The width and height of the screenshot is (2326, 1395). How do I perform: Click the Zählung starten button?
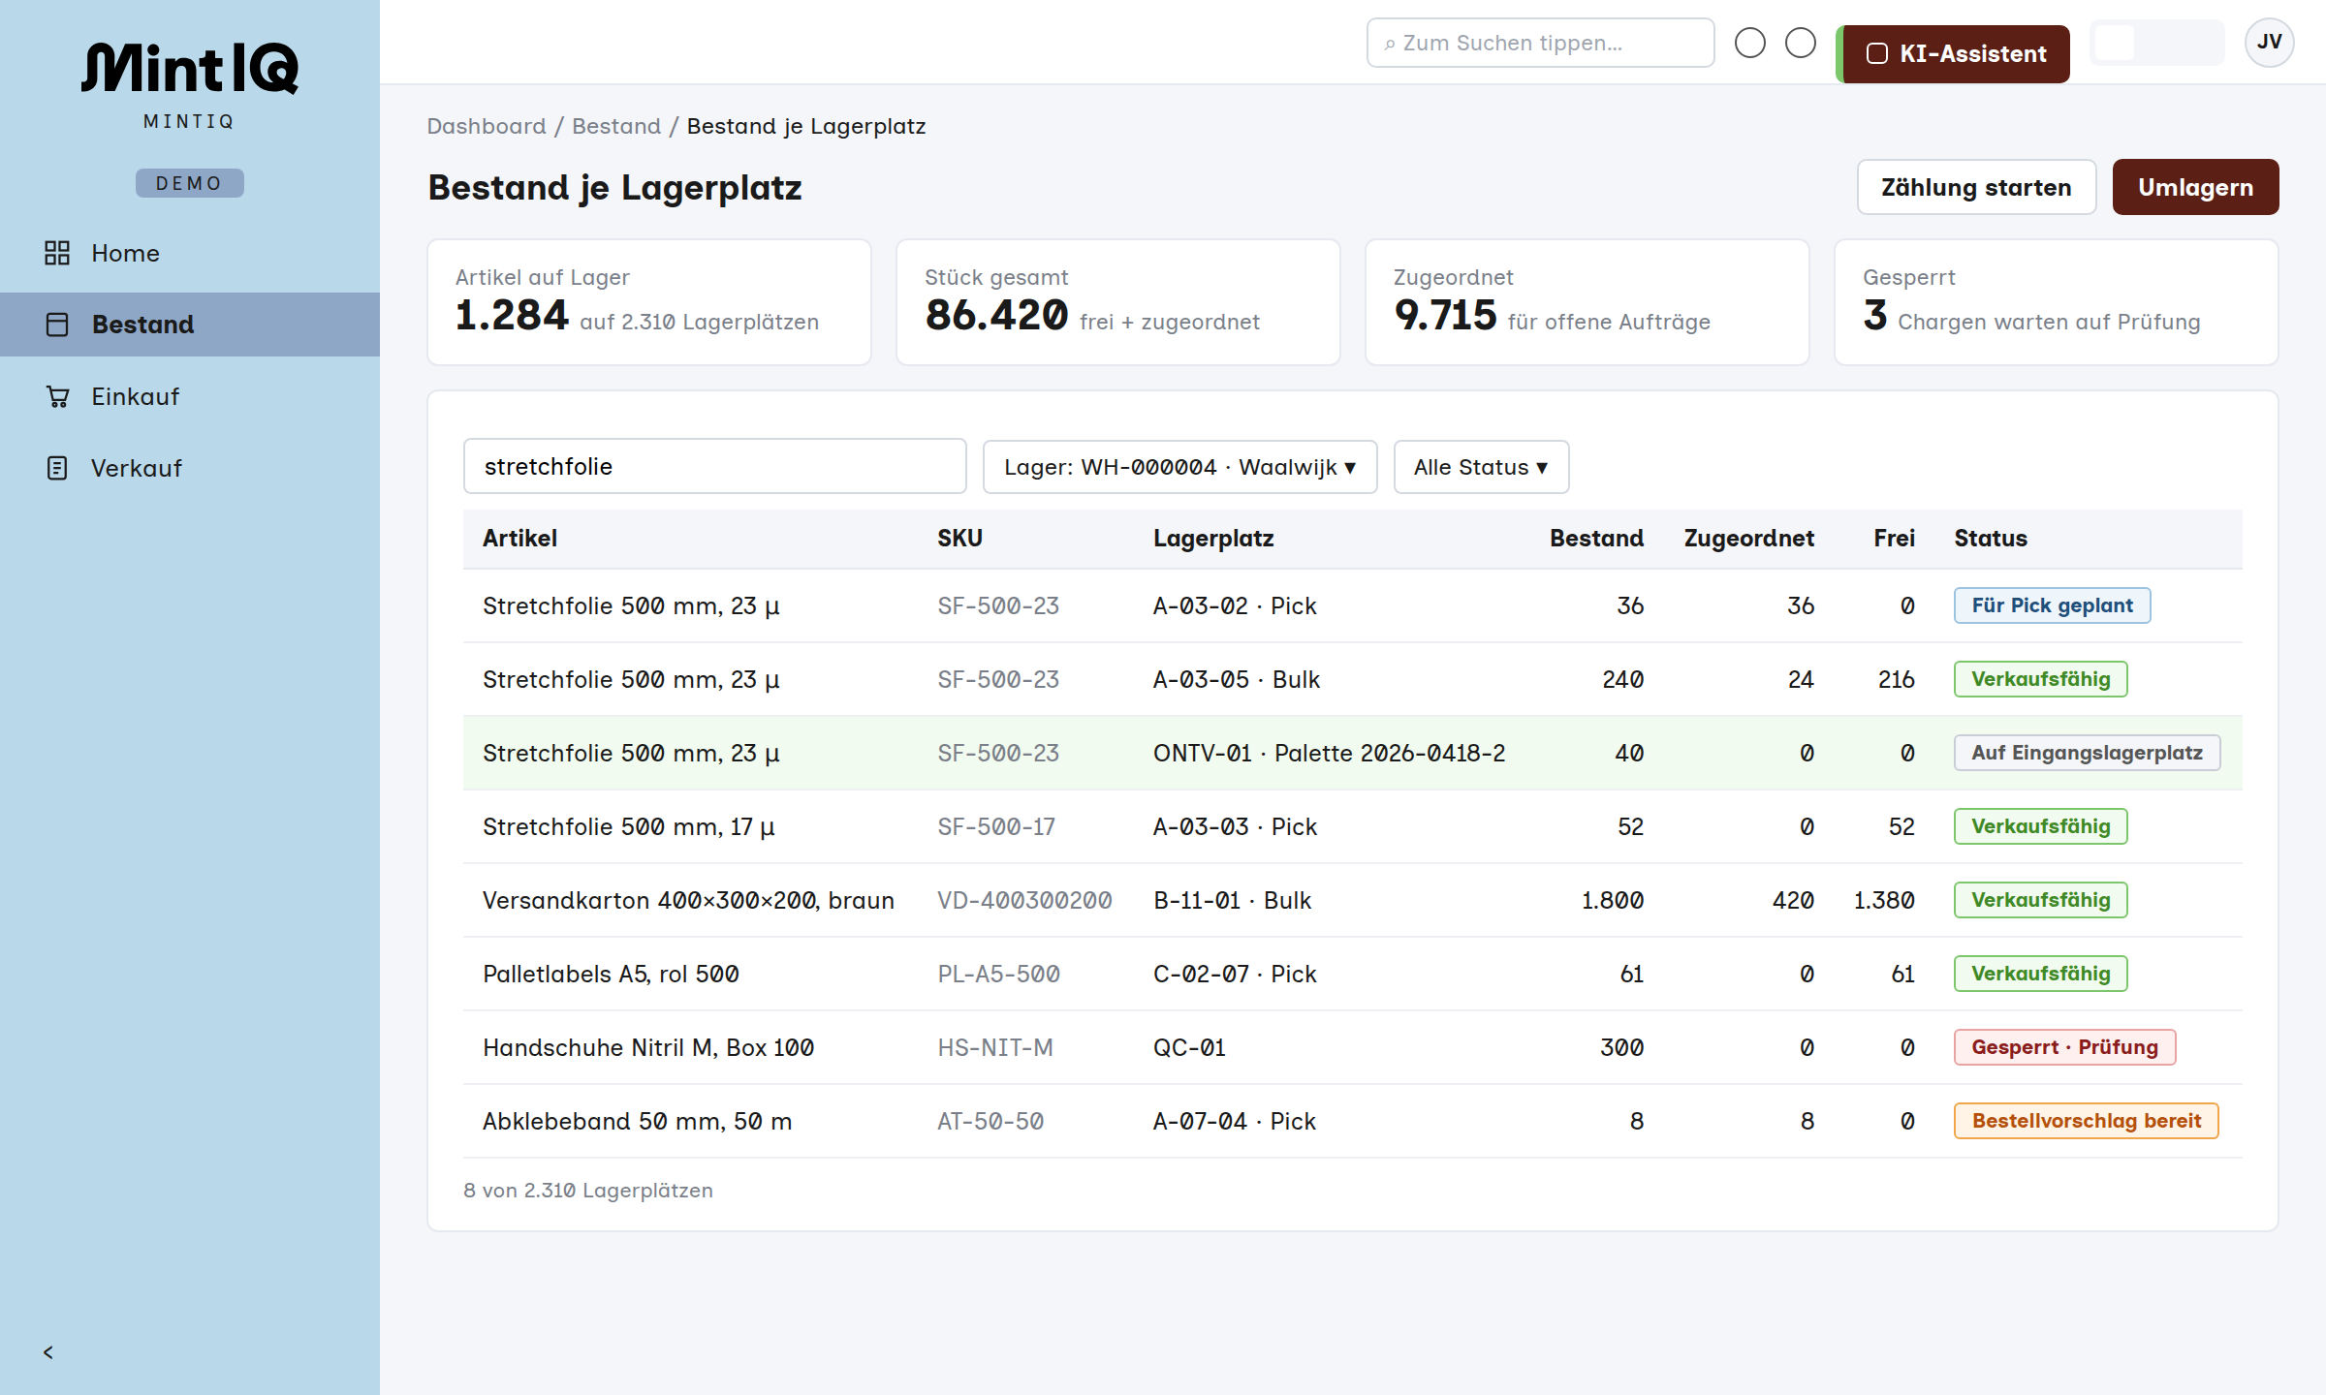tap(1976, 187)
